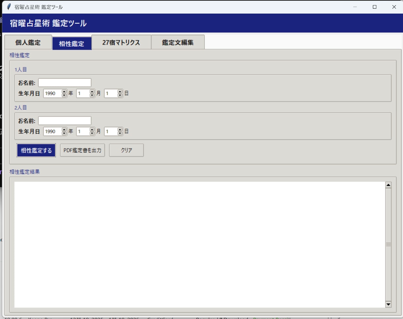This screenshot has width=403, height=319.
Task: Increase the 1人目 birth month
Action: pos(92,91)
